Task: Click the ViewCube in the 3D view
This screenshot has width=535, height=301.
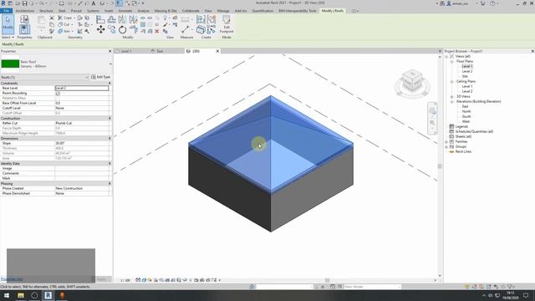Action: (x=412, y=81)
